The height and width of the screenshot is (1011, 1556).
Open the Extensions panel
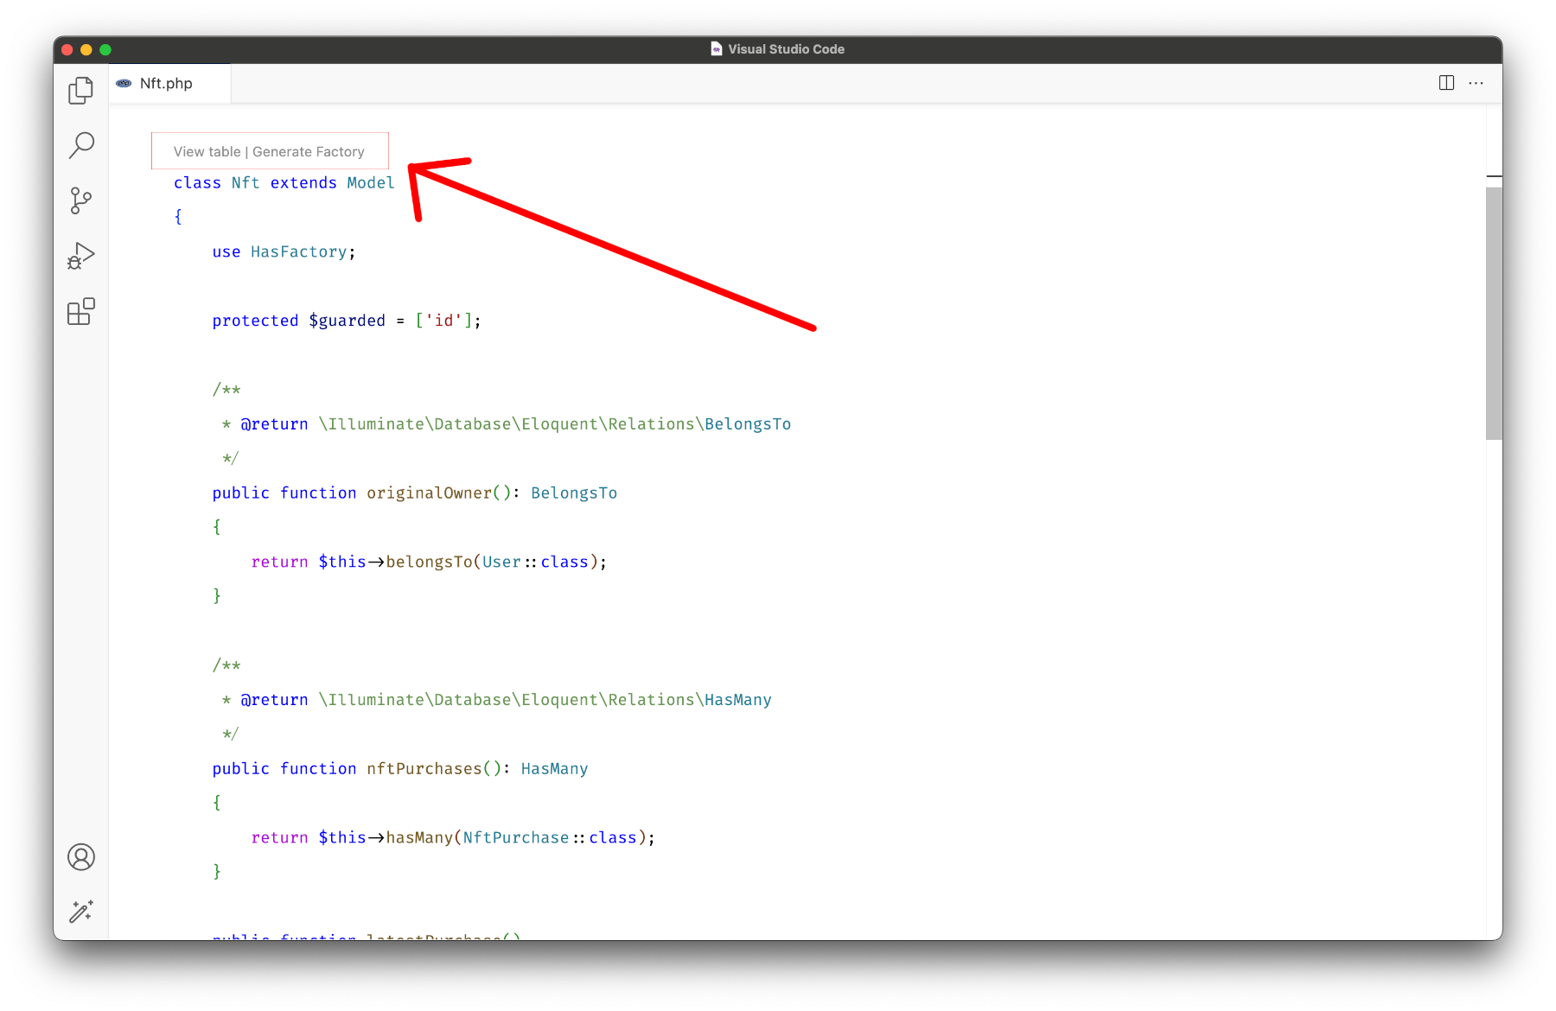81,311
